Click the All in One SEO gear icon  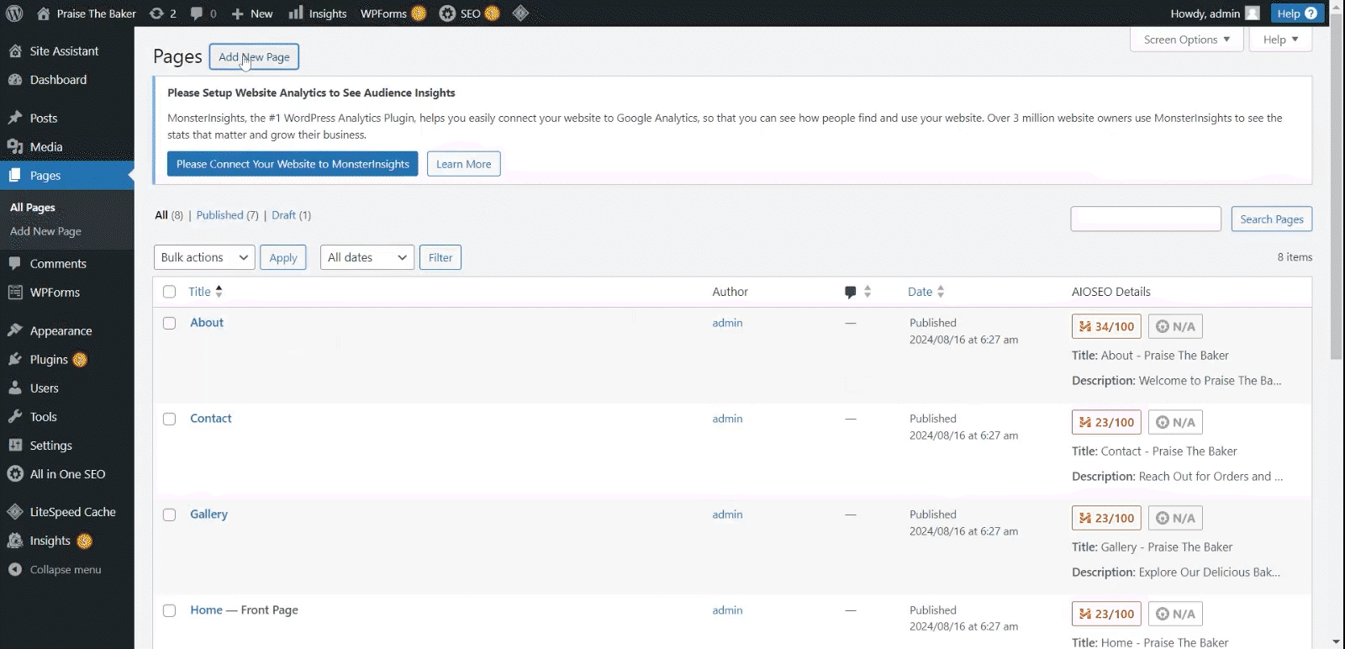[15, 474]
